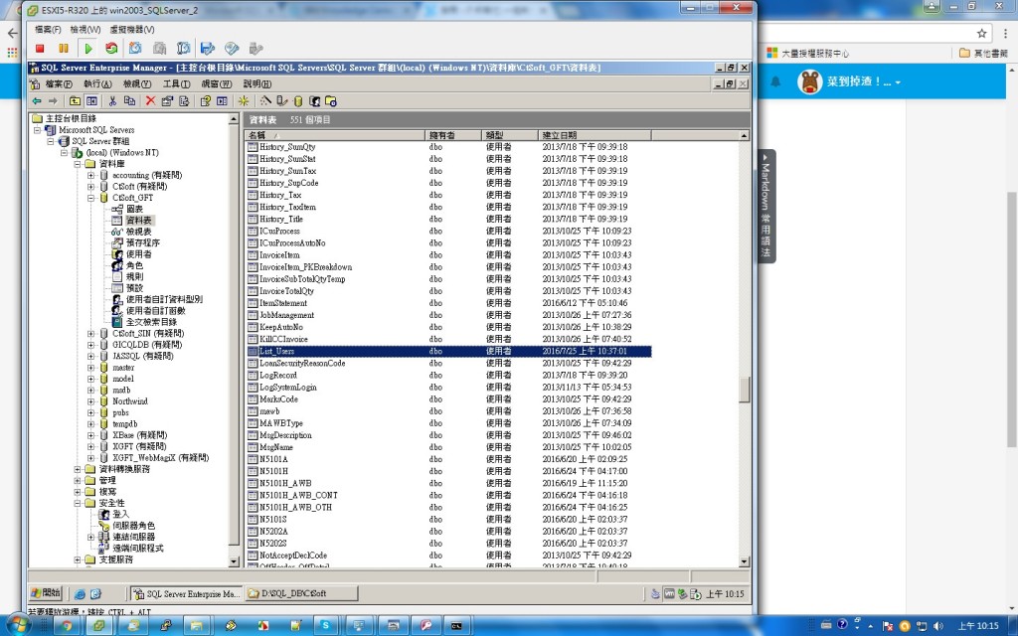Select 全文檢索目錄 tree node
Viewport: 1018px width, 636px height.
click(x=151, y=322)
